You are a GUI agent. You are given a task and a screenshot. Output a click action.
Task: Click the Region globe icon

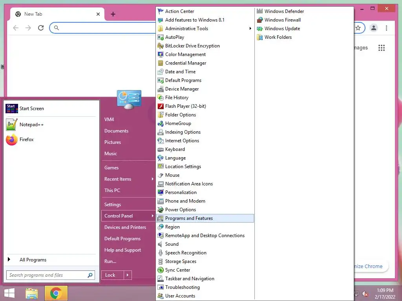point(161,227)
